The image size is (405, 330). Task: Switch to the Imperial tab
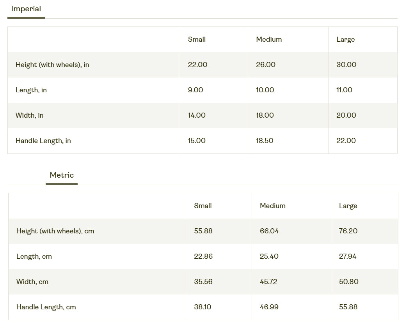(26, 9)
